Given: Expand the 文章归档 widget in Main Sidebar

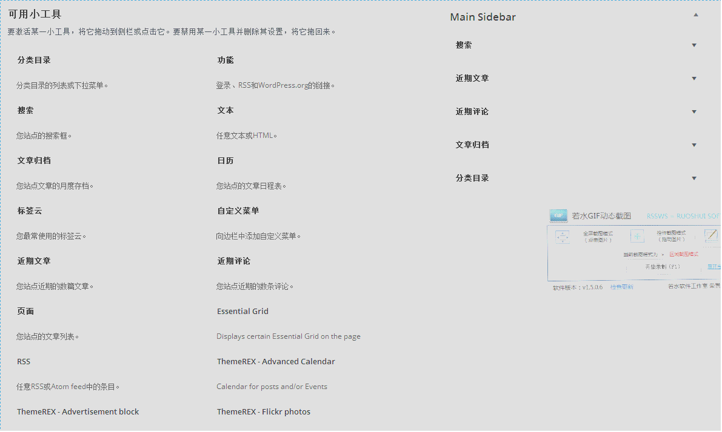Looking at the screenshot, I should click(694, 145).
